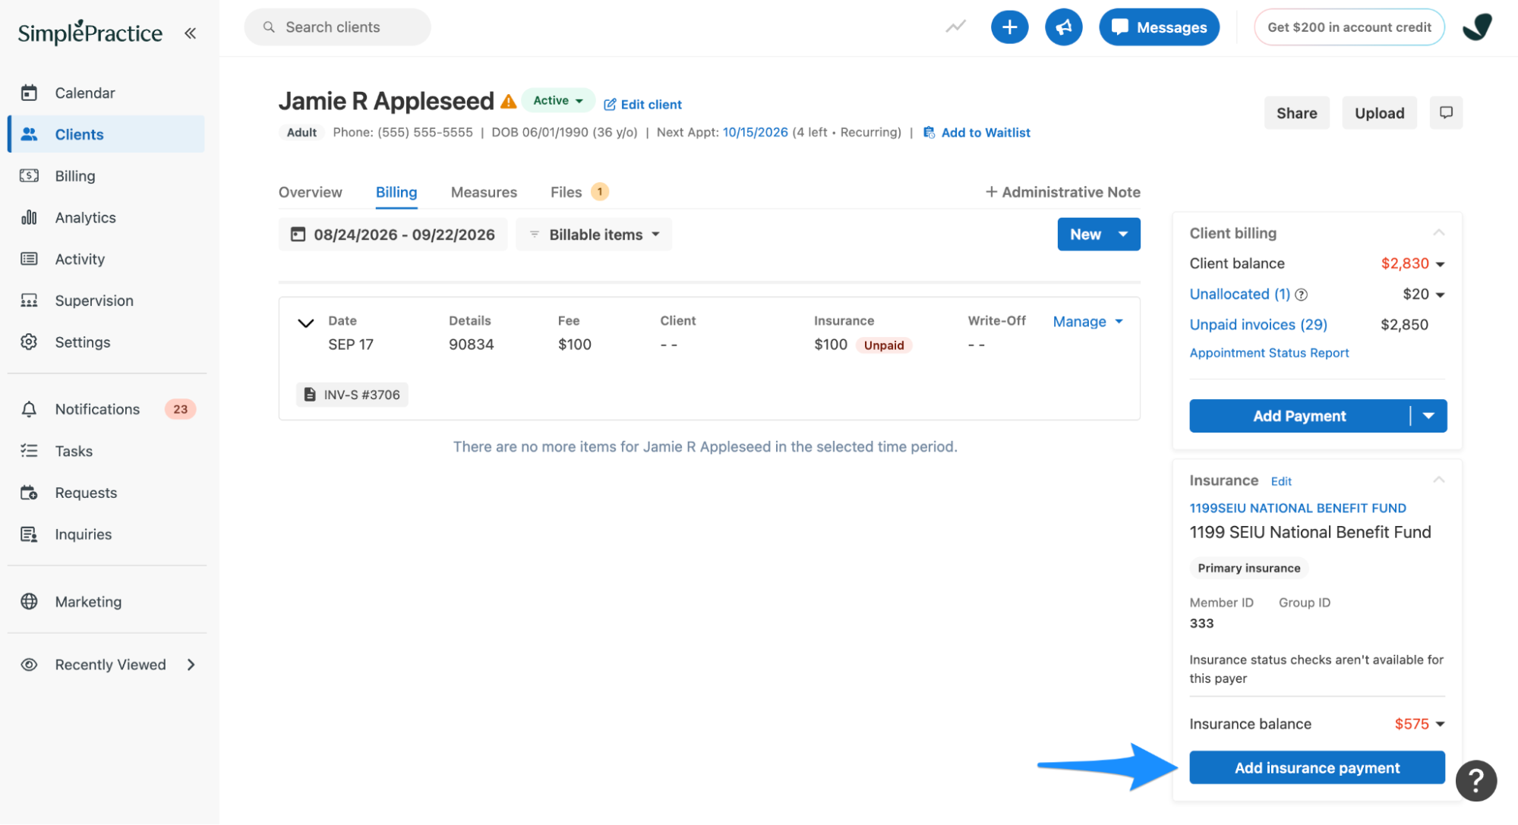Click Get $200 in account credit
The height and width of the screenshot is (825, 1518).
[1349, 27]
